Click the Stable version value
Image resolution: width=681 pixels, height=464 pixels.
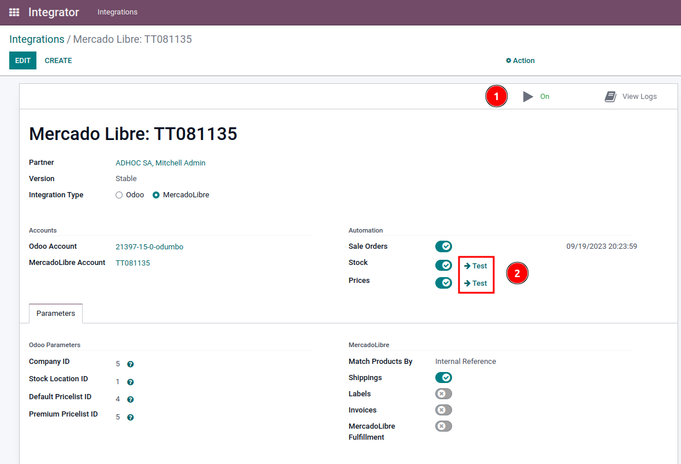pos(126,179)
